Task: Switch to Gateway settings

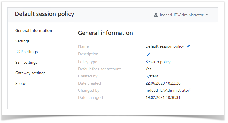Action: click(x=30, y=73)
